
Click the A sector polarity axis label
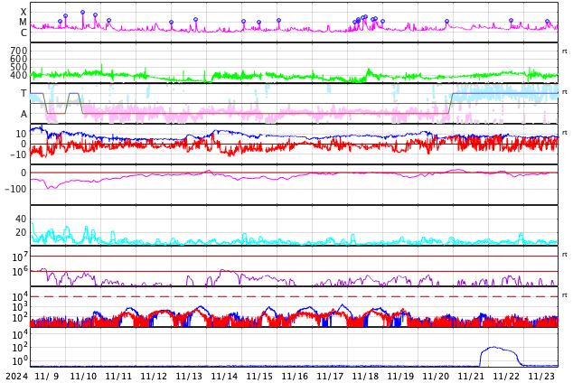click(23, 115)
